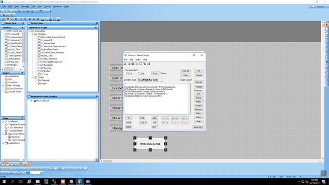Open the Help menu in Action Script dialog
The height and width of the screenshot is (185, 329).
[145, 60]
